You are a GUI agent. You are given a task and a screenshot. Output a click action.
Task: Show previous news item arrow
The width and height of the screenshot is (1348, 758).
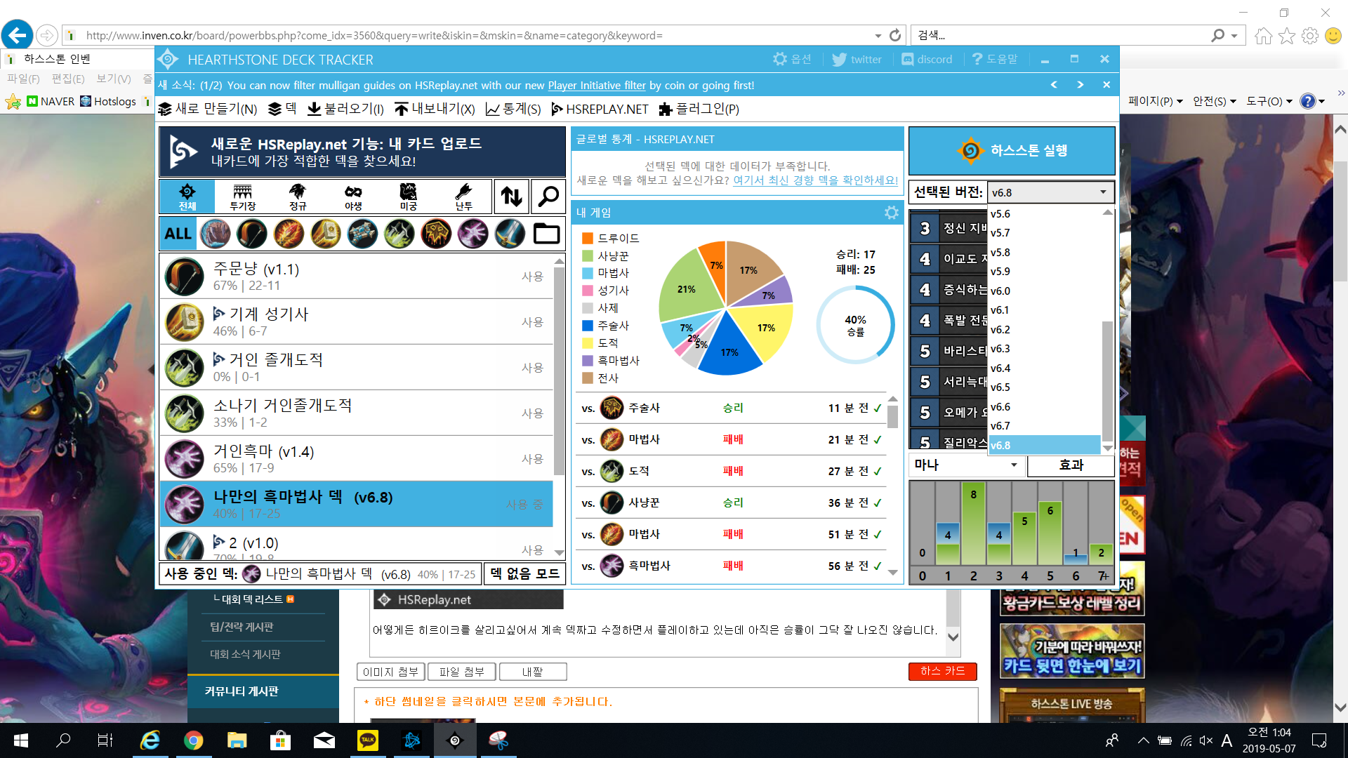click(x=1053, y=85)
